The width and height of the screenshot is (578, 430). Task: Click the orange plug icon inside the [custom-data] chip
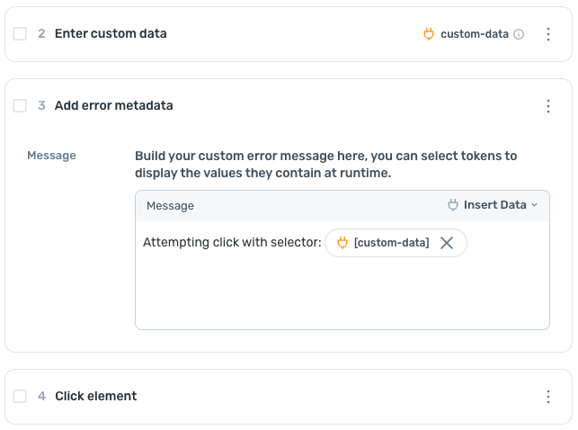pos(342,243)
